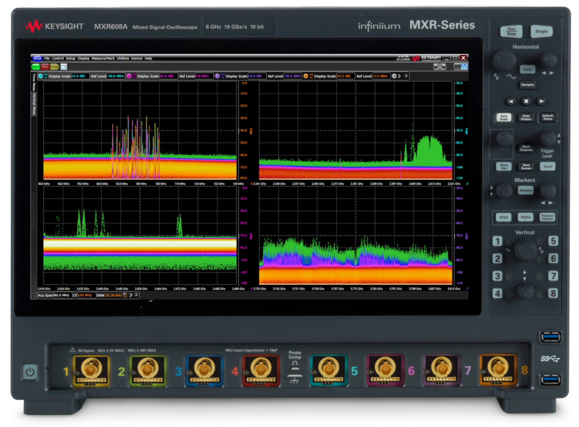
Task: Click the cyan Display Scale field
Action: (80, 77)
